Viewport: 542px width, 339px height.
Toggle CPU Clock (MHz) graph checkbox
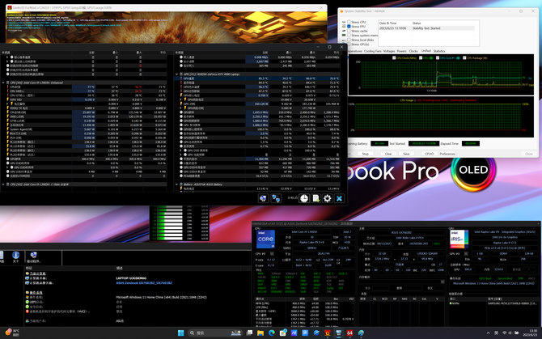pyautogui.click(x=394, y=58)
